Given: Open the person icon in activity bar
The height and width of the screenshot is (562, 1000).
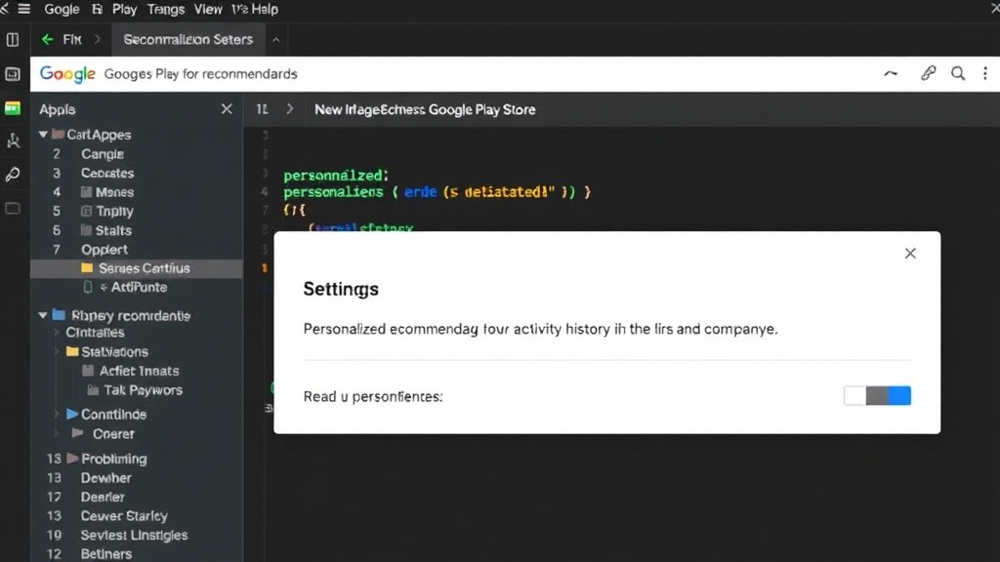Looking at the screenshot, I should point(13,141).
